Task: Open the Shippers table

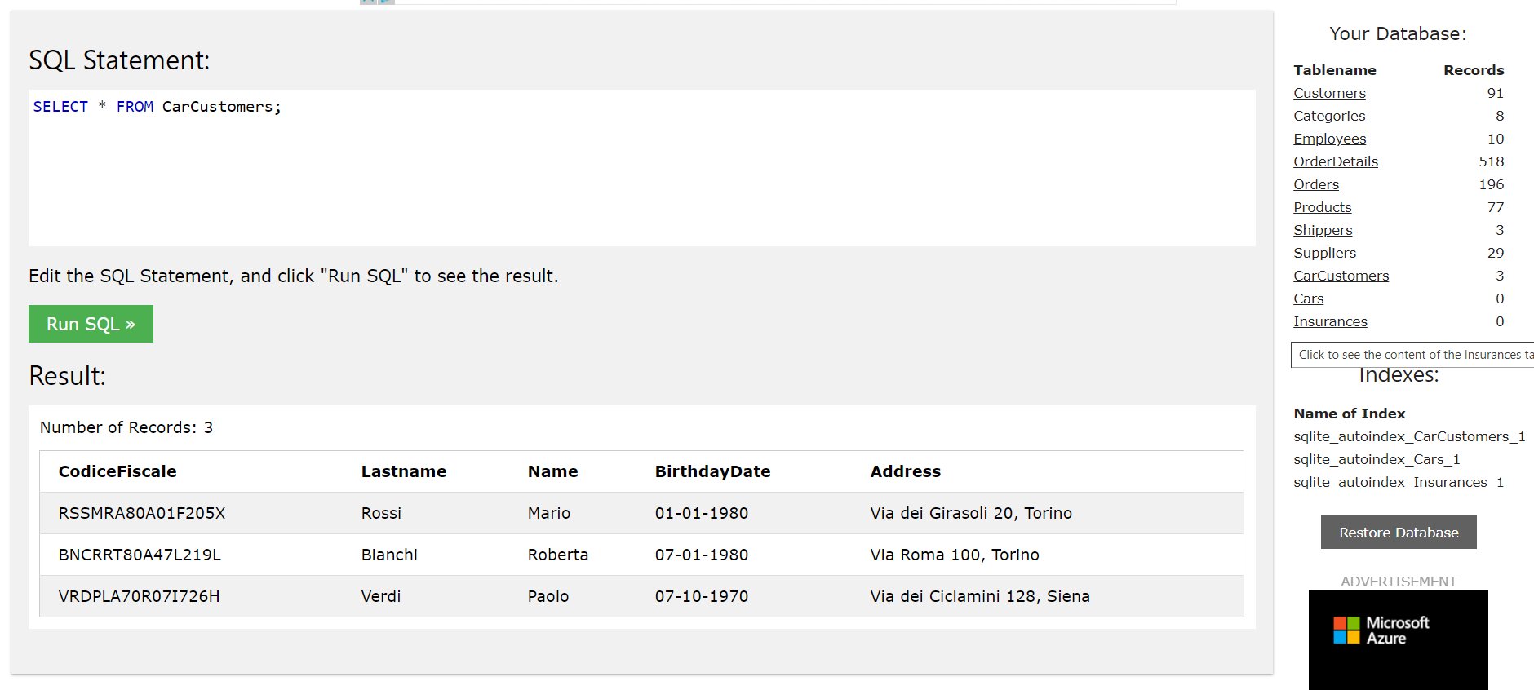Action: pyautogui.click(x=1323, y=230)
